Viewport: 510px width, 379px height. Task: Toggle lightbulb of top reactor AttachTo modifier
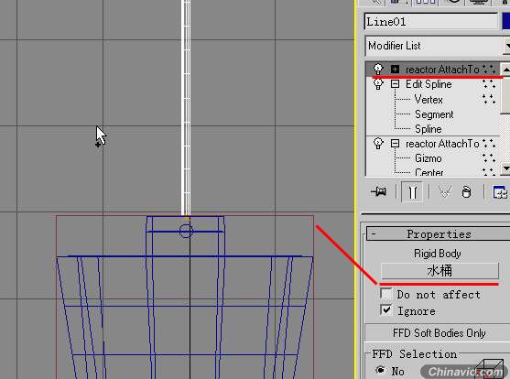377,69
